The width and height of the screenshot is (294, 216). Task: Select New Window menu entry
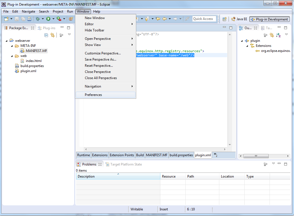(106, 18)
